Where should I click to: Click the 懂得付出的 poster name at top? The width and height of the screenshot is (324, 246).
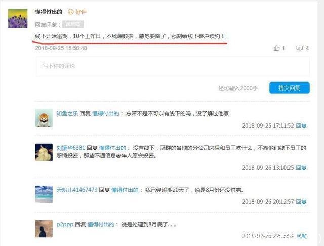coord(49,12)
